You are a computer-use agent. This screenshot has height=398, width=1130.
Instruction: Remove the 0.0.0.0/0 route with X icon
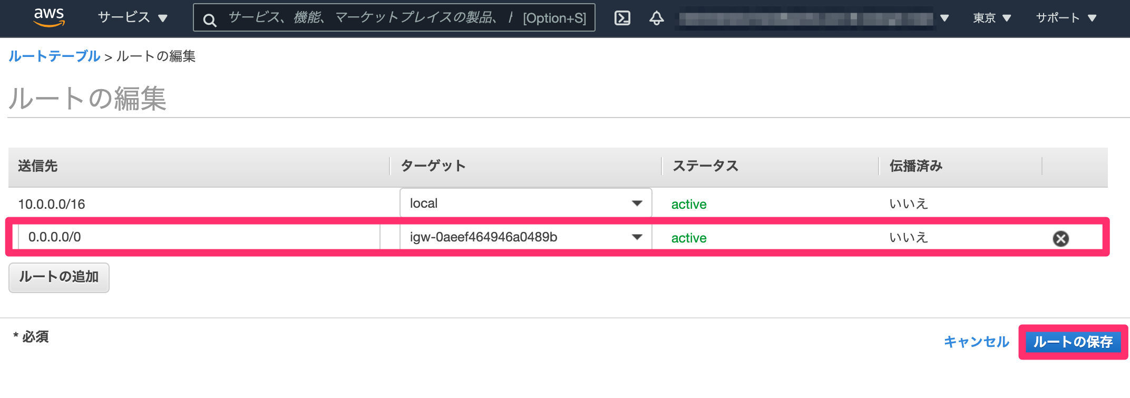coord(1060,239)
